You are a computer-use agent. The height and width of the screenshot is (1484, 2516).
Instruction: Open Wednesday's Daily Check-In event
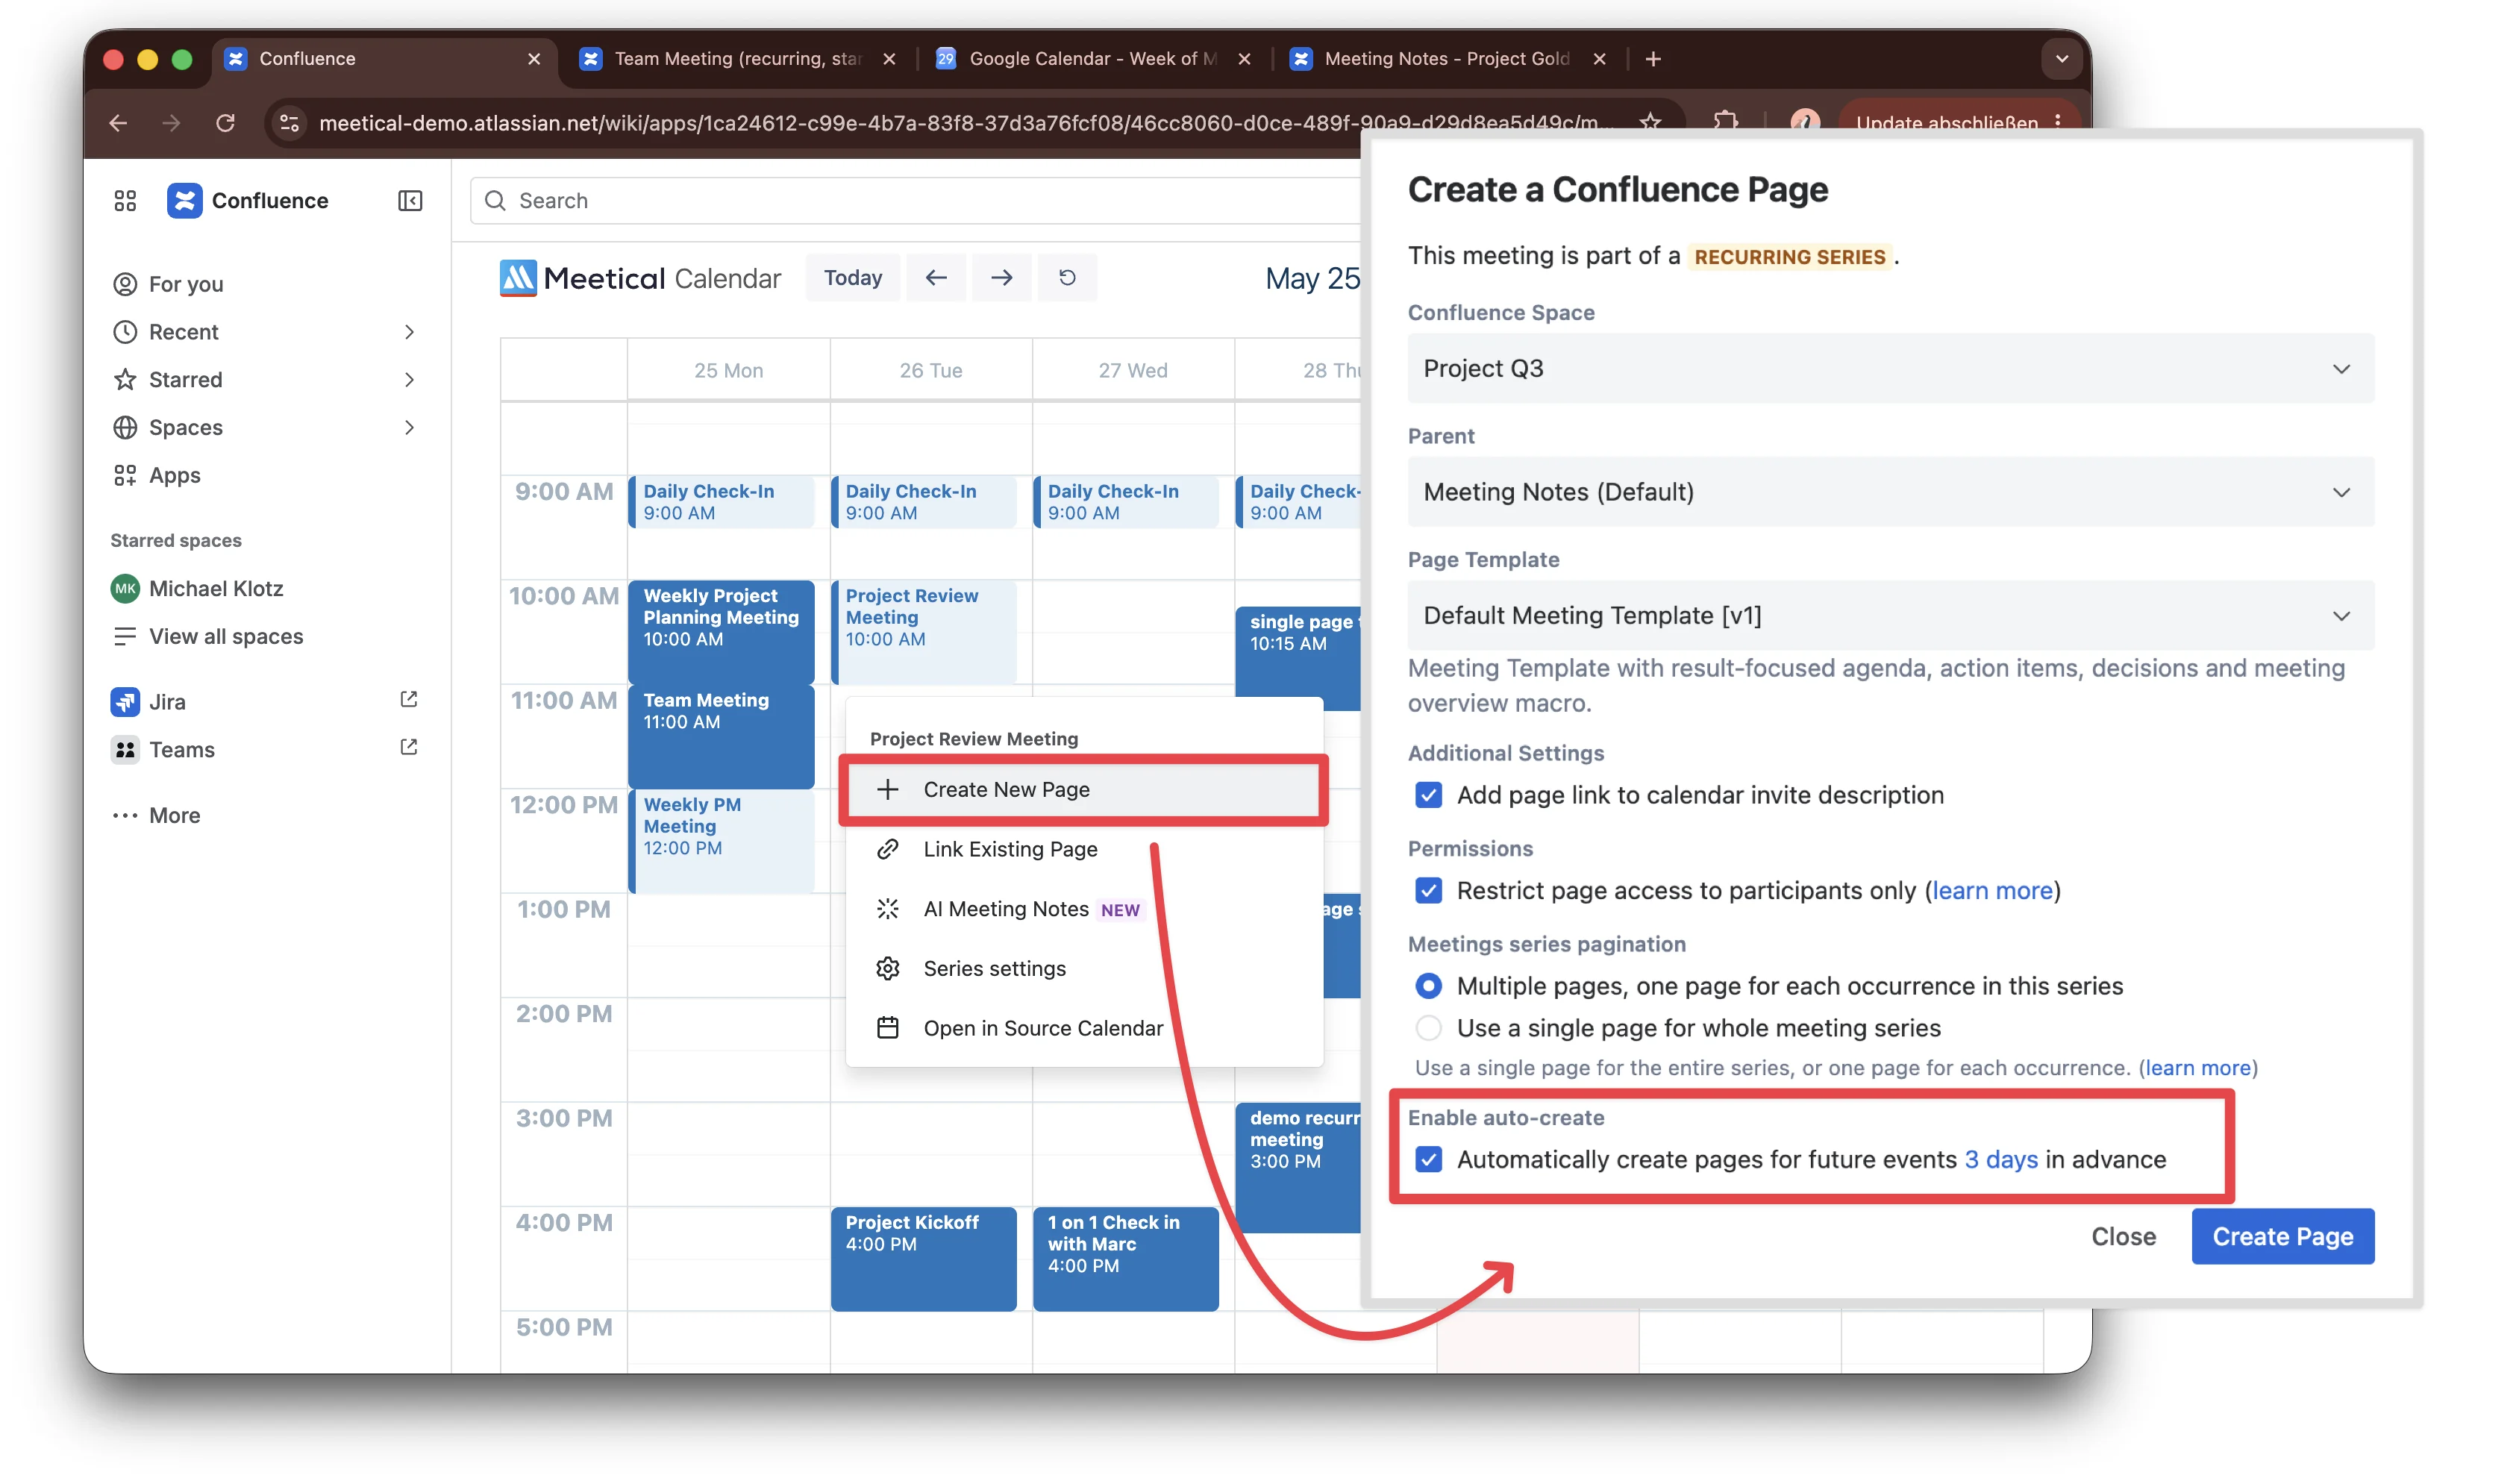tap(1125, 502)
